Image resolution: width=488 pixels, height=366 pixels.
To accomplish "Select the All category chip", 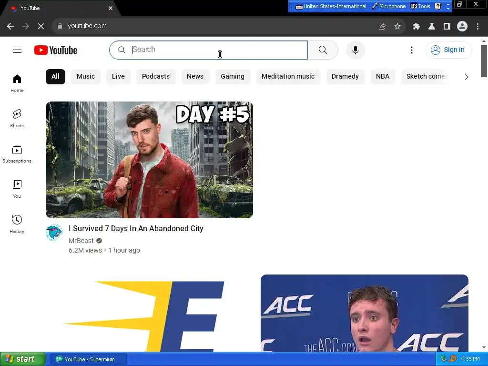I will coord(55,77).
